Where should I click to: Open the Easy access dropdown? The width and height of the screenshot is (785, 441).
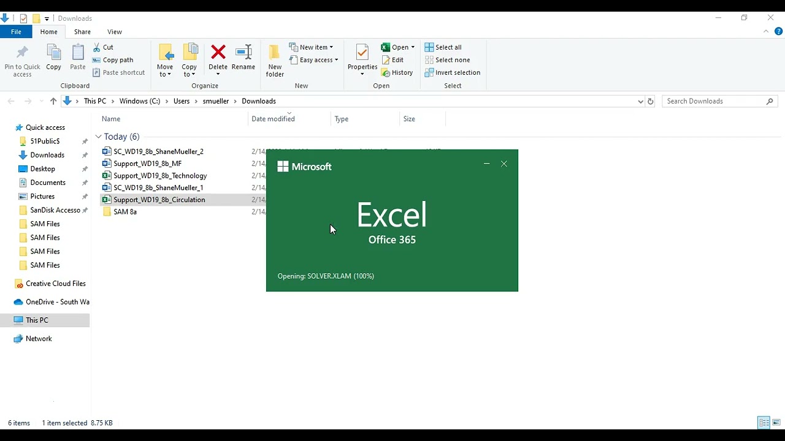coord(313,60)
